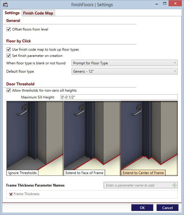
Task: Remove Frame Thickness with the red X icon
Action: (11, 194)
